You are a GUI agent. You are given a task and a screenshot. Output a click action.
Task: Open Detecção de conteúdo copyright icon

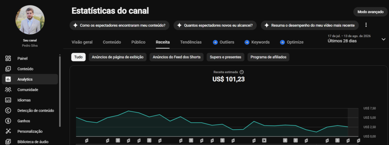(8, 110)
